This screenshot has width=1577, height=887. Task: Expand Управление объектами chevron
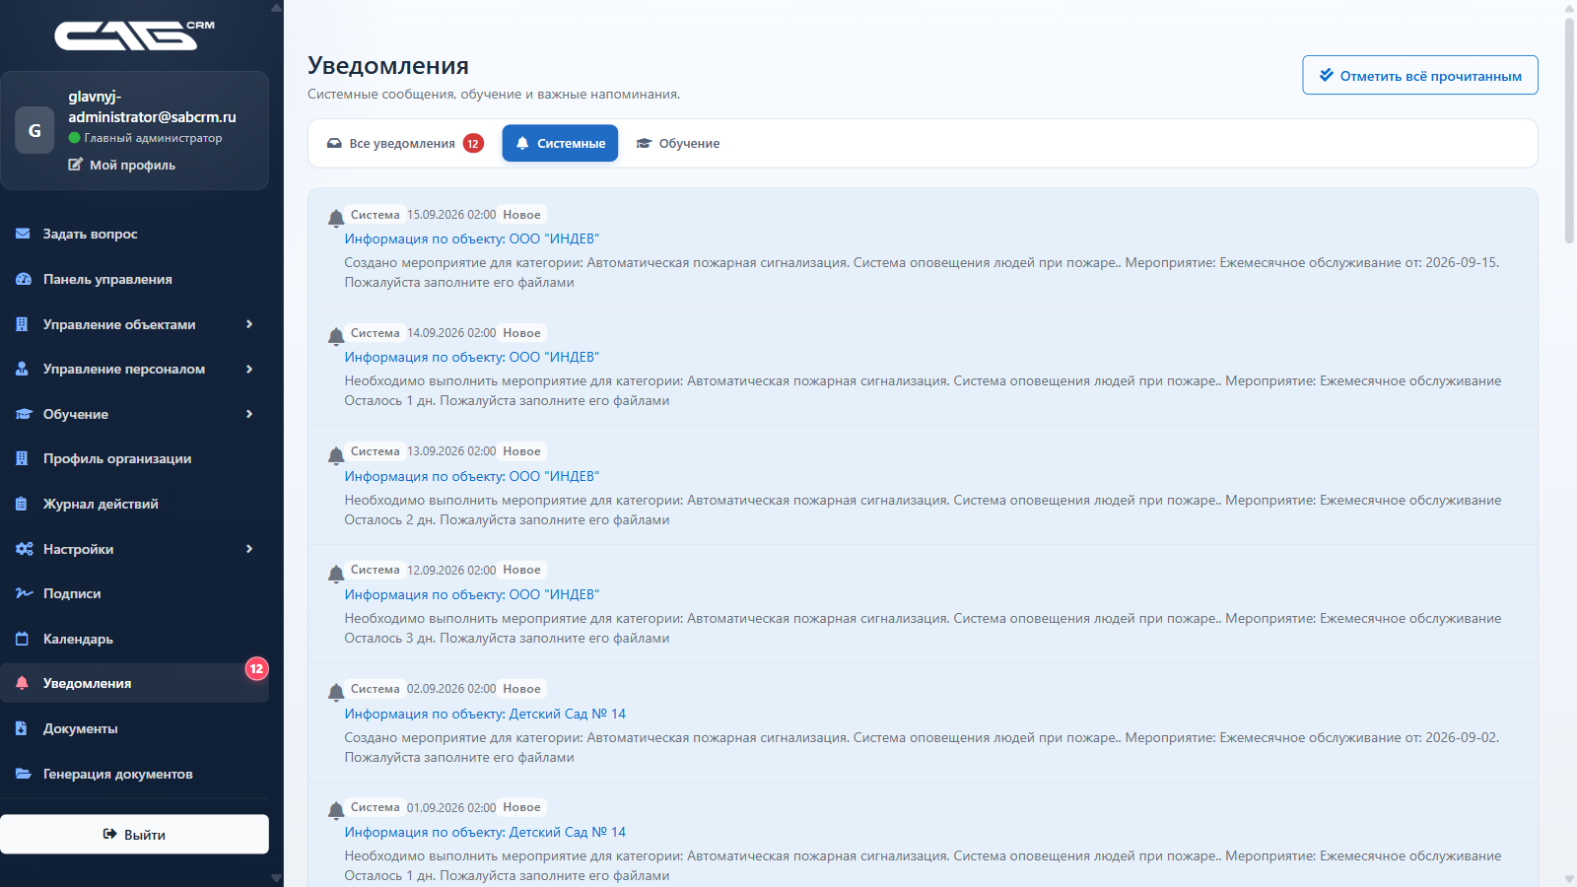[249, 324]
